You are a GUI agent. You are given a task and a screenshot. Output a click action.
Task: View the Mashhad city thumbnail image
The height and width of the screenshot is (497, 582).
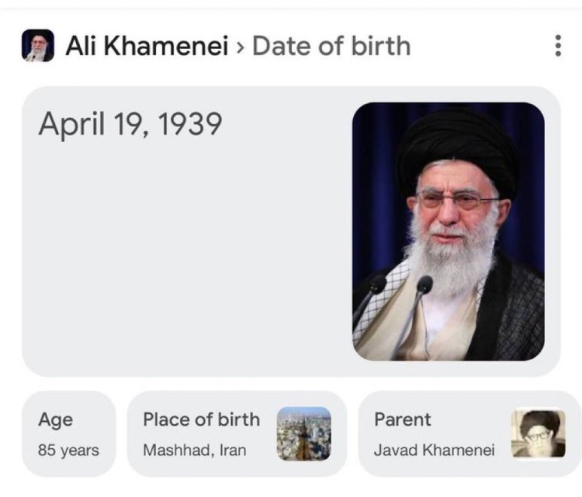click(x=303, y=434)
